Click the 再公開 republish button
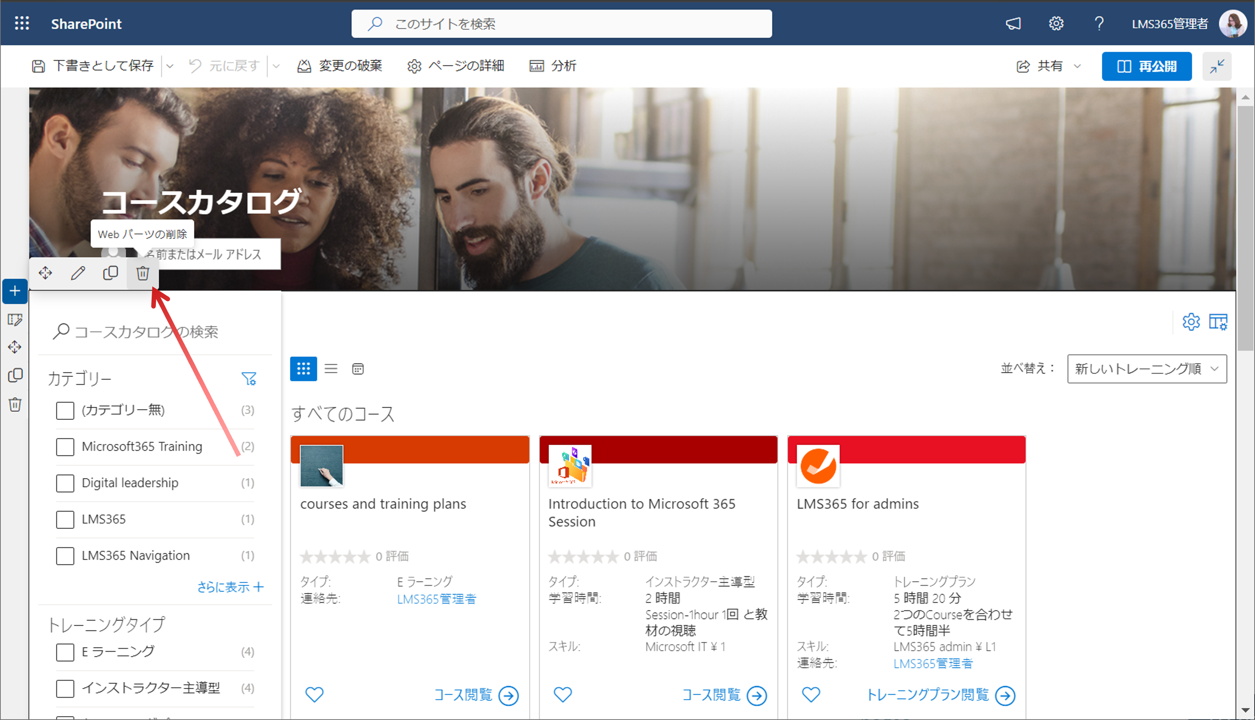Image resolution: width=1255 pixels, height=720 pixels. [x=1146, y=66]
